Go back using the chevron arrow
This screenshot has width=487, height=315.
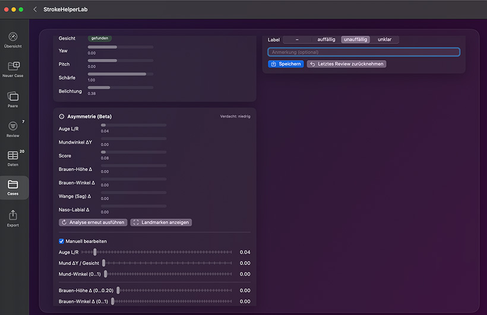(35, 10)
